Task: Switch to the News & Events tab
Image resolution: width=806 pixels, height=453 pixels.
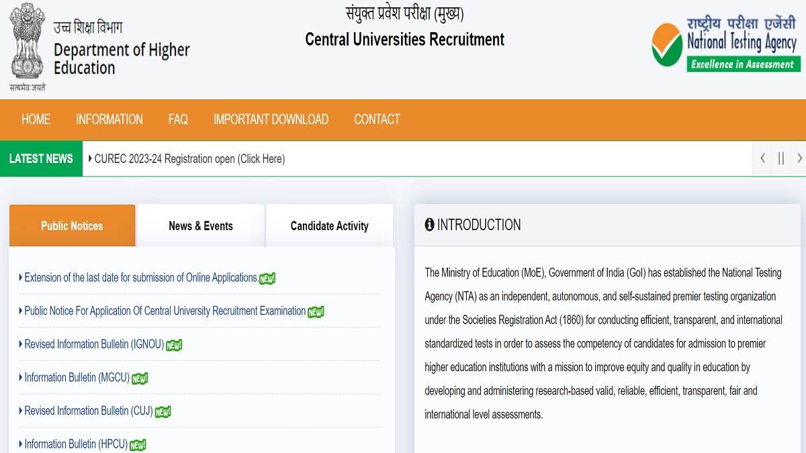Action: click(x=201, y=226)
